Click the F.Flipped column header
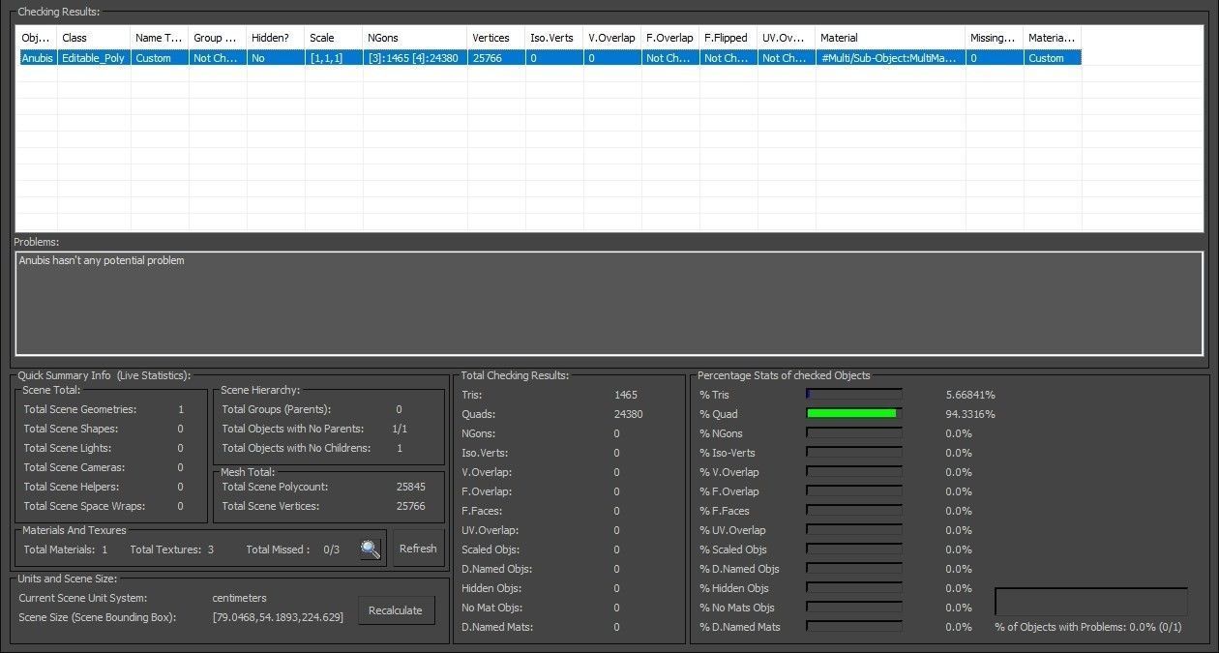 pos(728,38)
